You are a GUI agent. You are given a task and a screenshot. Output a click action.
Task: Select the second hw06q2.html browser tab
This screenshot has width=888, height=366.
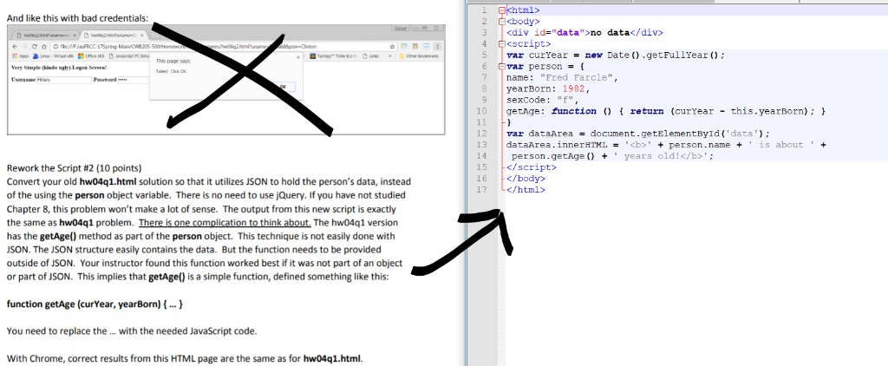pos(114,36)
